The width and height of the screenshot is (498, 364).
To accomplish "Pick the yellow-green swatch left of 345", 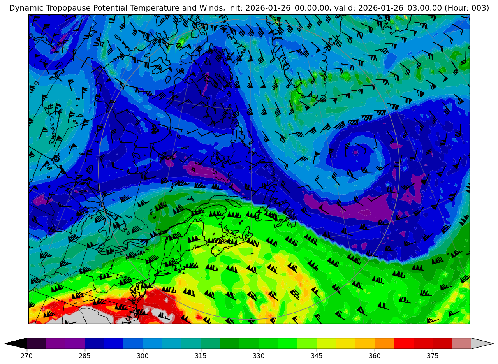I will pyautogui.click(x=307, y=343).
